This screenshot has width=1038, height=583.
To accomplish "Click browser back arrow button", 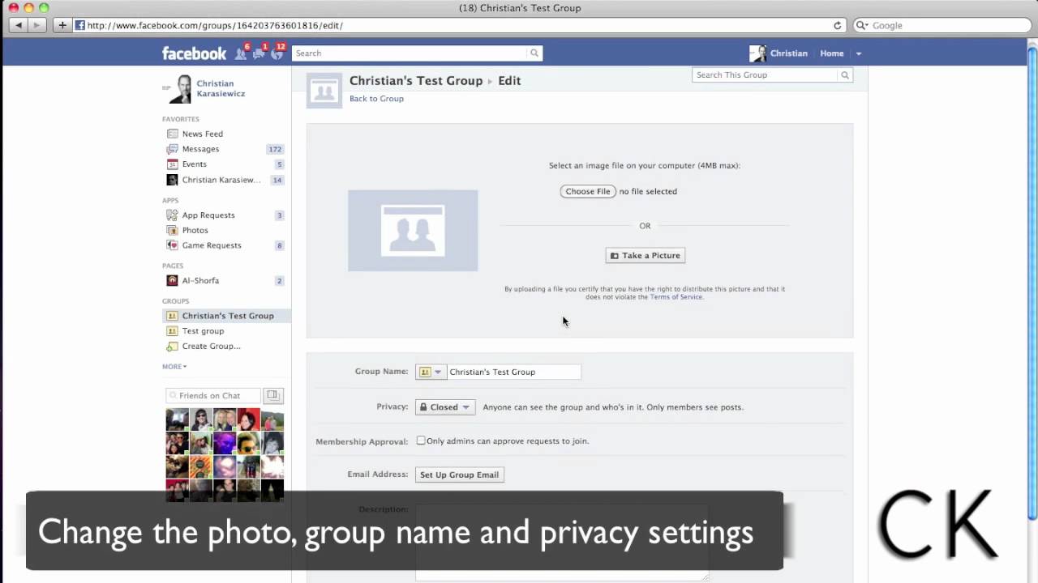I will 20,25.
